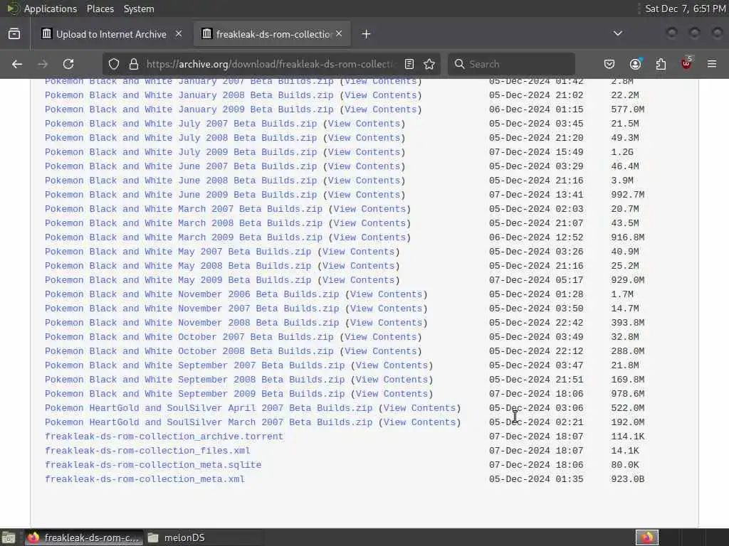View Contents of March 2007 Beta Builds.zip
The width and height of the screenshot is (729, 546).
pos(369,209)
